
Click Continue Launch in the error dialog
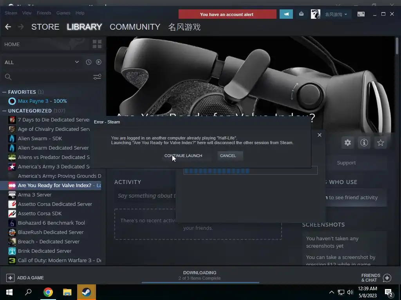point(183,155)
